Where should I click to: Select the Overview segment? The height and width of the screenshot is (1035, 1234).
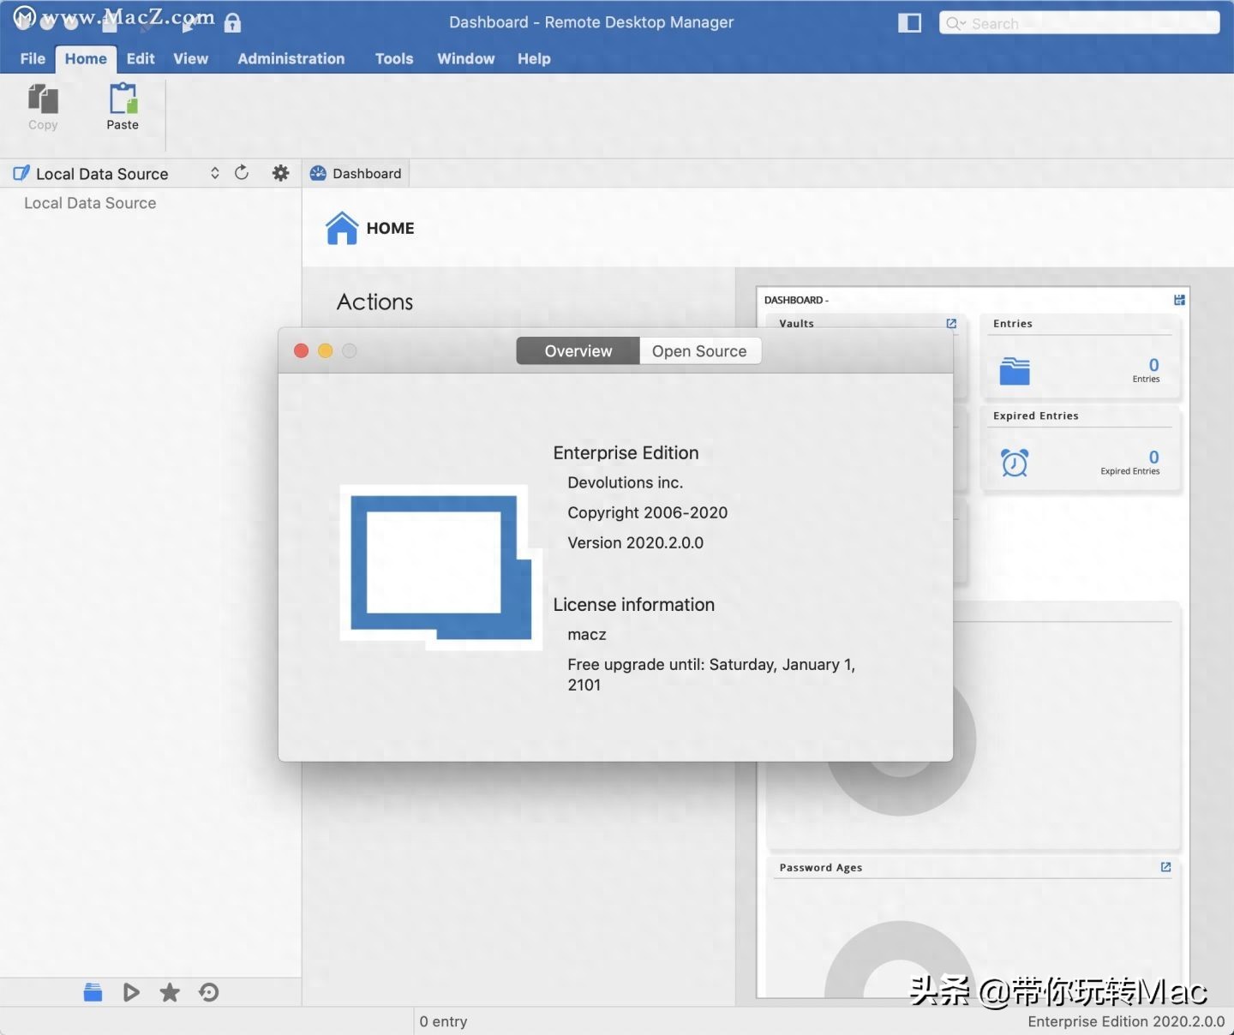click(x=578, y=351)
